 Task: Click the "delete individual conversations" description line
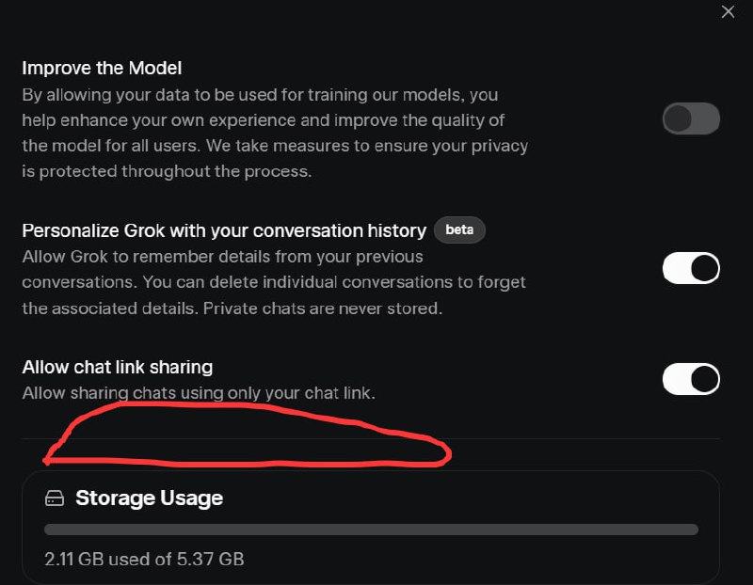[x=273, y=282]
